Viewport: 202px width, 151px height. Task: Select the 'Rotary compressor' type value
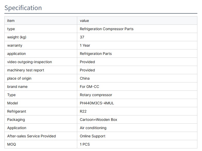pos(96,95)
